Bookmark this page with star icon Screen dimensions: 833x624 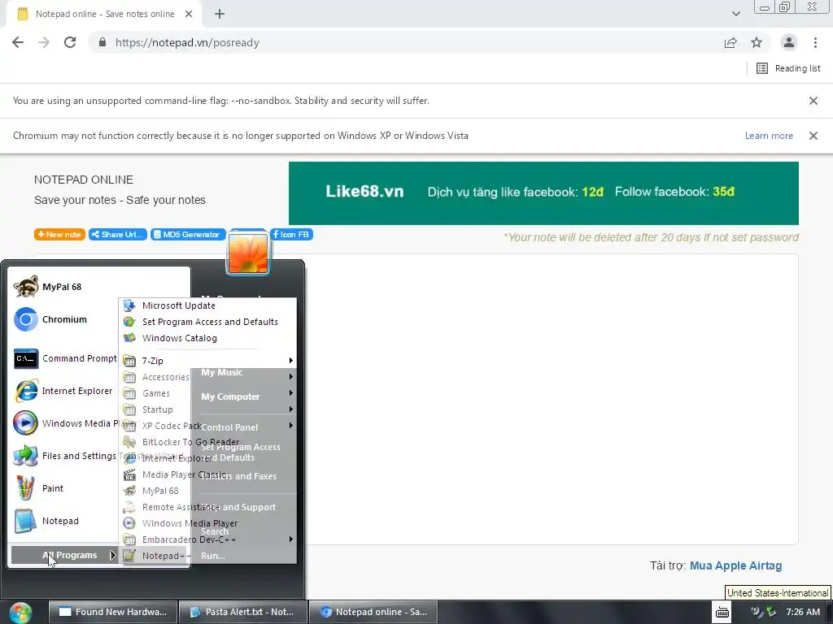tap(757, 42)
